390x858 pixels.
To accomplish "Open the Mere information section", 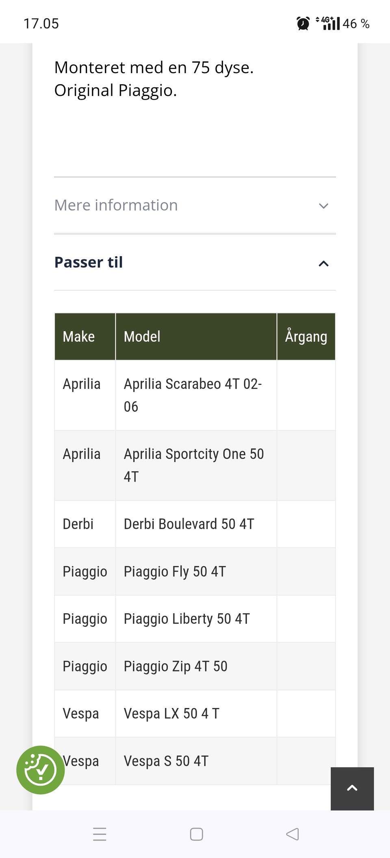I will (116, 205).
